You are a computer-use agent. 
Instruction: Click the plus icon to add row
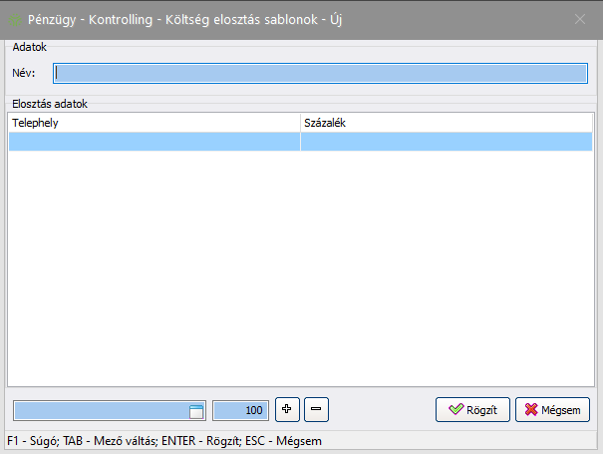286,409
